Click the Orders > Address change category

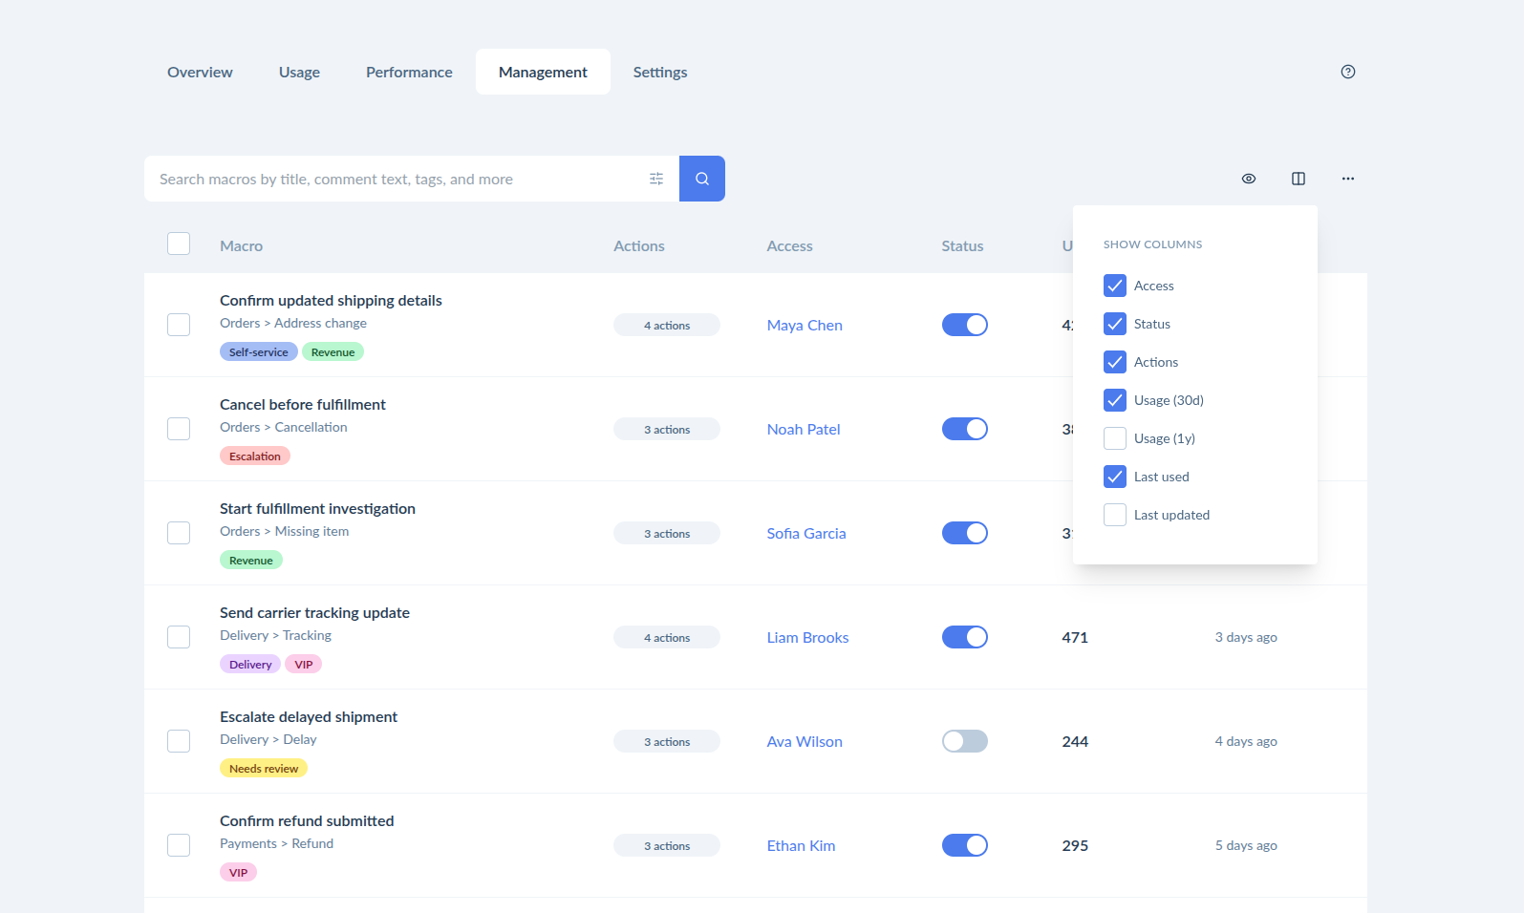(x=293, y=323)
